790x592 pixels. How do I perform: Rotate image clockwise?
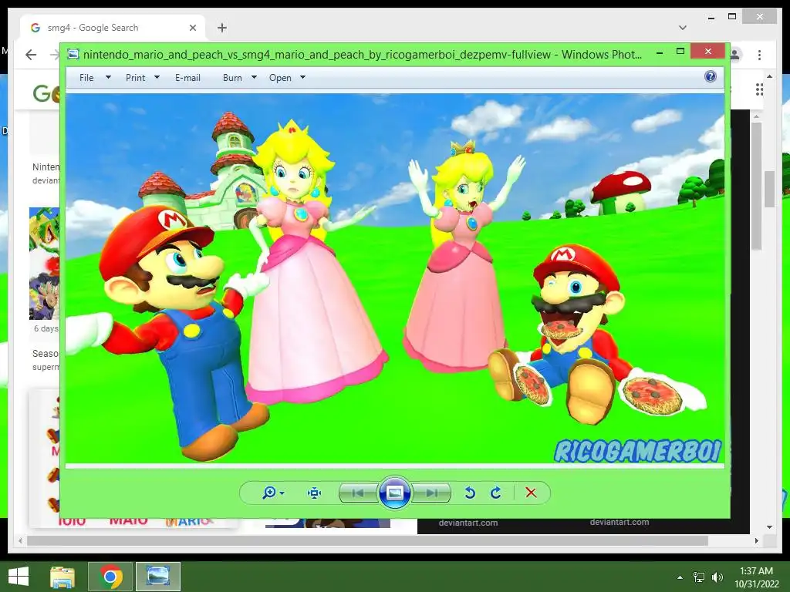pyautogui.click(x=496, y=493)
